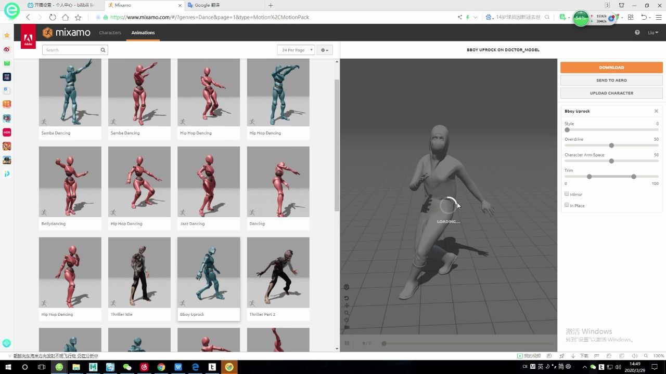Open WeChat from taskbar
Screen dimensions: 666x374
(127, 367)
